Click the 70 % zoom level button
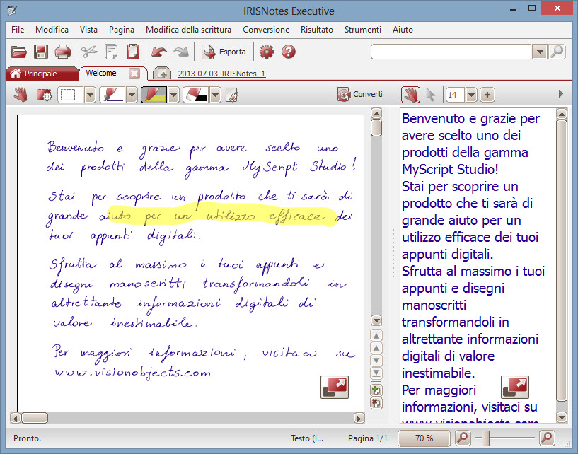Screen dimensions: 578x454 [x=424, y=438]
